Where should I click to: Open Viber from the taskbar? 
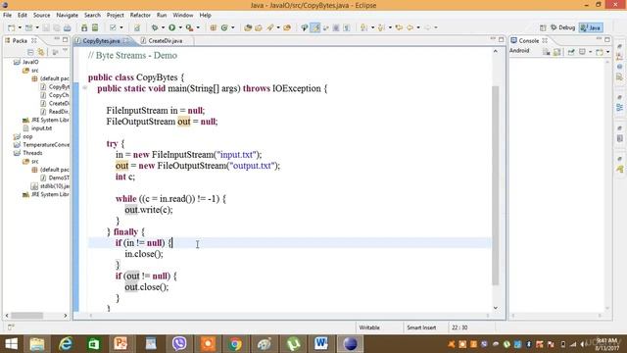[179, 344]
